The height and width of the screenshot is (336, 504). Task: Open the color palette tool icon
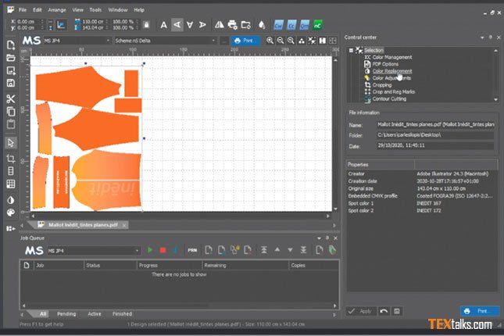pos(10,212)
